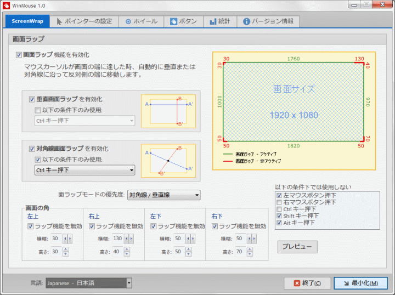Screen dimensions: 395x295
Task: Open the バージョン情報 tab
Action: (268, 21)
